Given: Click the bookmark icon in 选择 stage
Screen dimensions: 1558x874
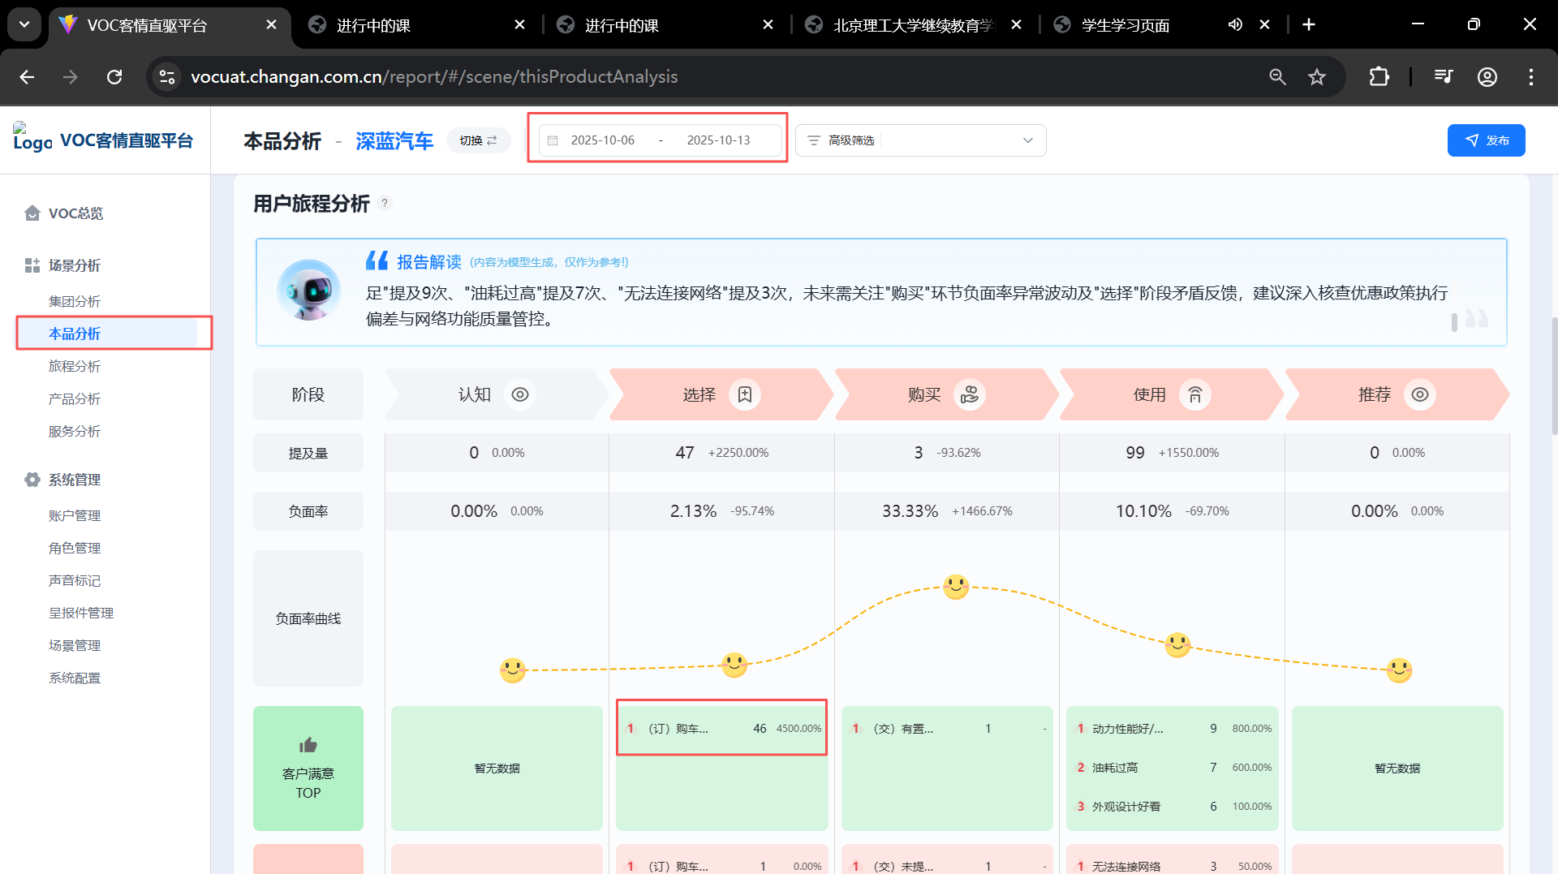Looking at the screenshot, I should point(744,394).
